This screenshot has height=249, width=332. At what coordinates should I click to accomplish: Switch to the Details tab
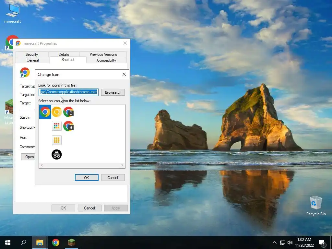tap(64, 54)
